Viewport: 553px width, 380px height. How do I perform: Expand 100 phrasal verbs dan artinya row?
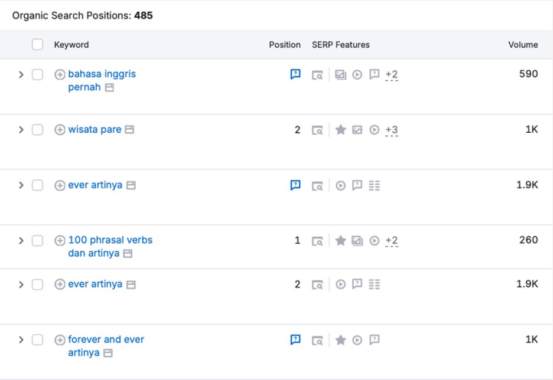pos(21,241)
